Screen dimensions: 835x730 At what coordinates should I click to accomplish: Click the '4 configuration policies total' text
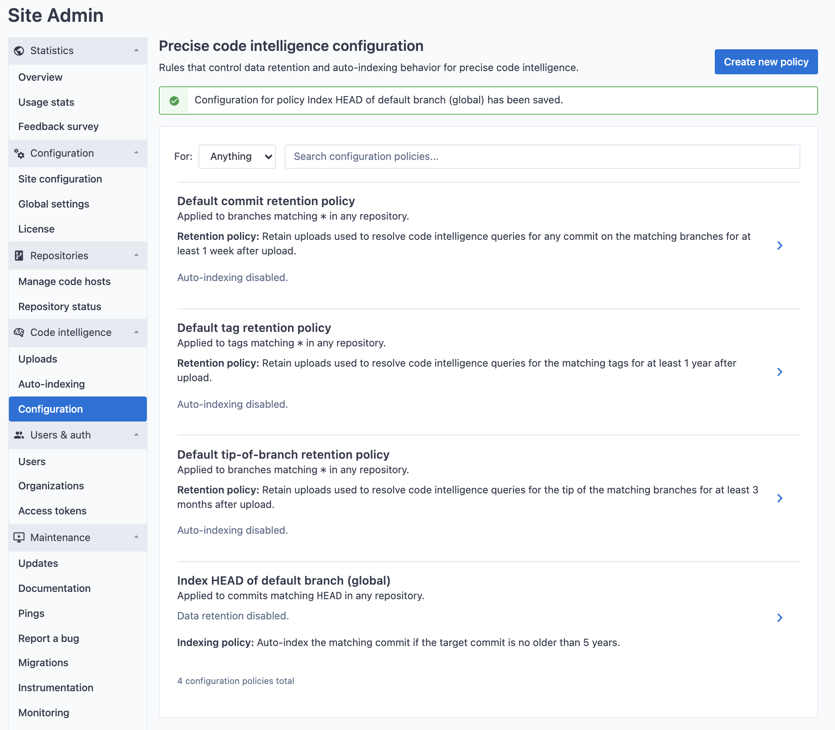pyautogui.click(x=236, y=681)
